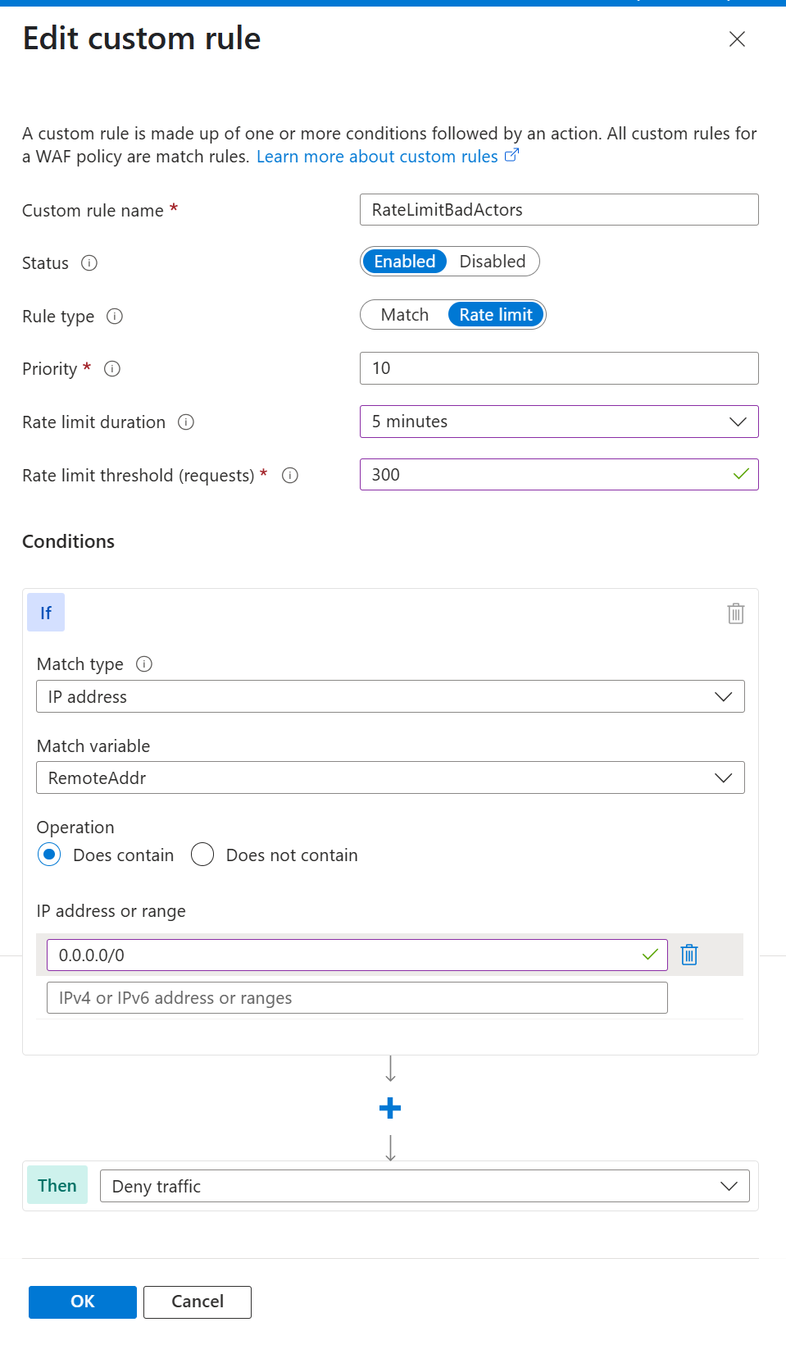The width and height of the screenshot is (786, 1345).
Task: Add a new condition with plus icon
Action: [390, 1109]
